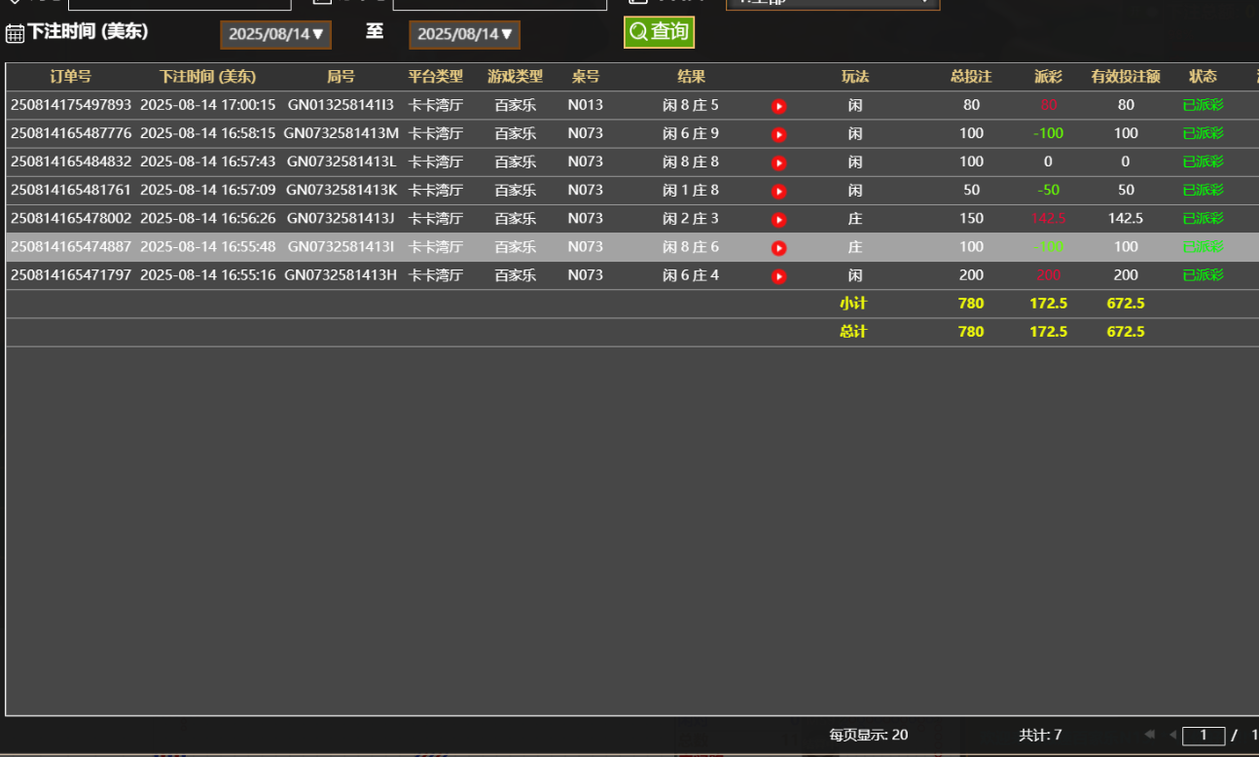
Task: Play video replay for order 250814175497893
Action: click(x=778, y=106)
